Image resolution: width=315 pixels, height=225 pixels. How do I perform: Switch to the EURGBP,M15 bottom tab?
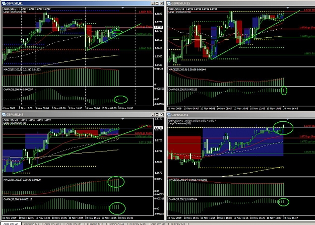tap(95, 224)
